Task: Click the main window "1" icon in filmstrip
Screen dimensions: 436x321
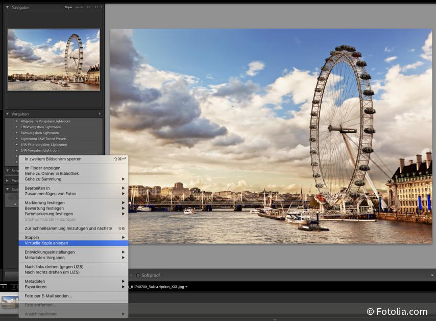Action: 4,287
